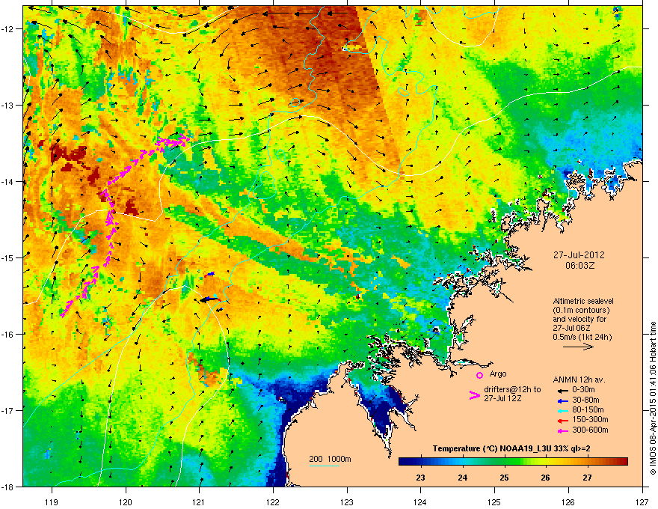Select the blue 30-80m arrow legend symbol
The image size is (658, 509).
click(563, 401)
